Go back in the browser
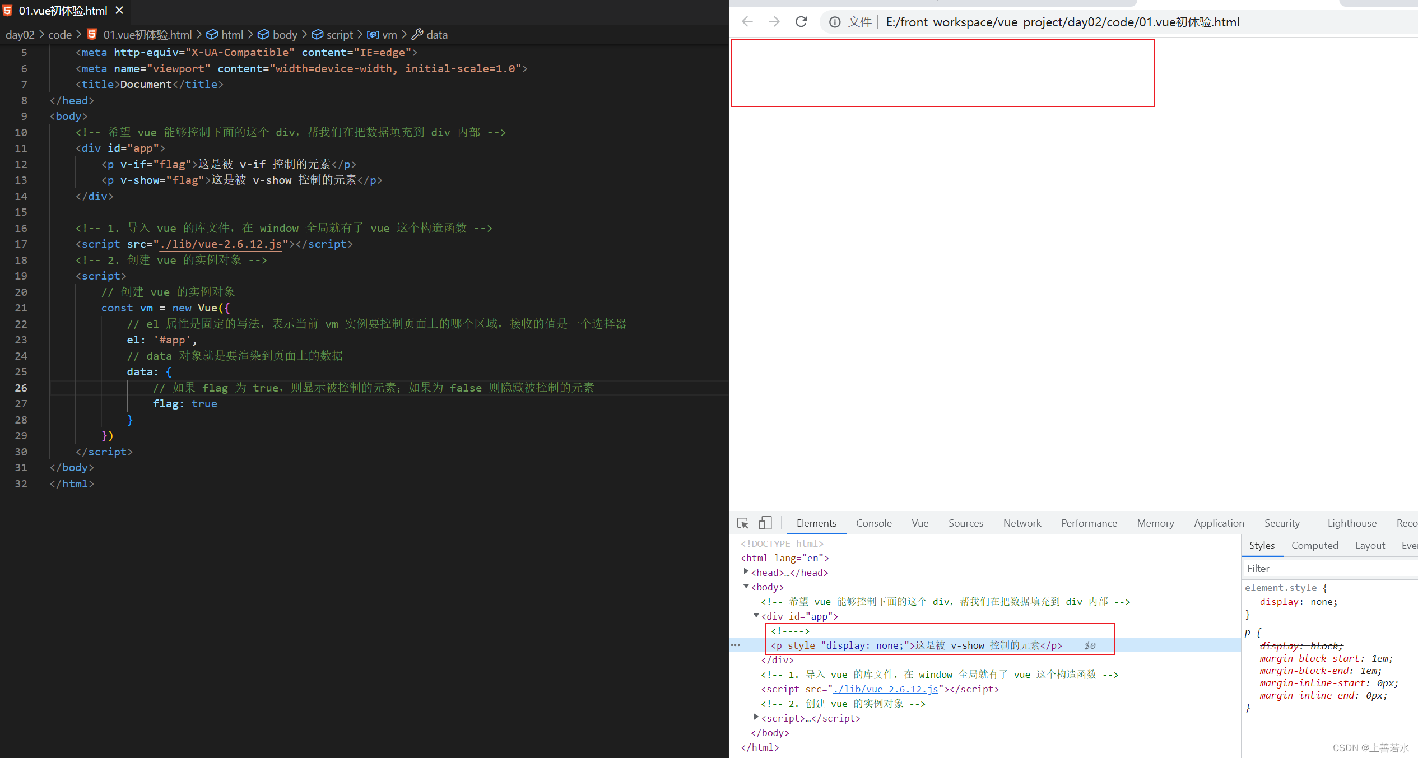The width and height of the screenshot is (1418, 758). [x=747, y=22]
